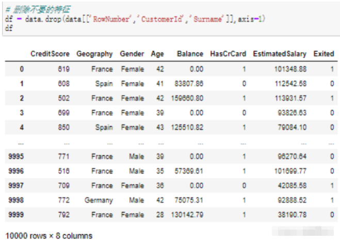340x242 pixels.
Task: Click the Balance value 83807.86
Action: pyautogui.click(x=189, y=83)
